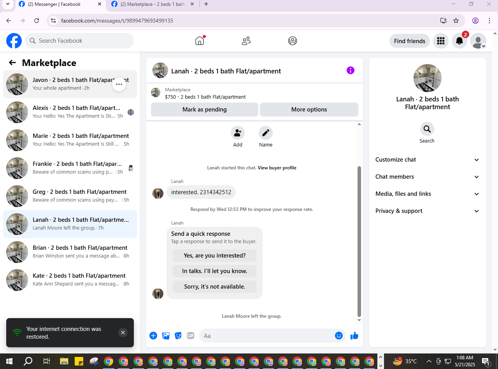Attach a photo file in composer
498x369 pixels.
click(166, 336)
